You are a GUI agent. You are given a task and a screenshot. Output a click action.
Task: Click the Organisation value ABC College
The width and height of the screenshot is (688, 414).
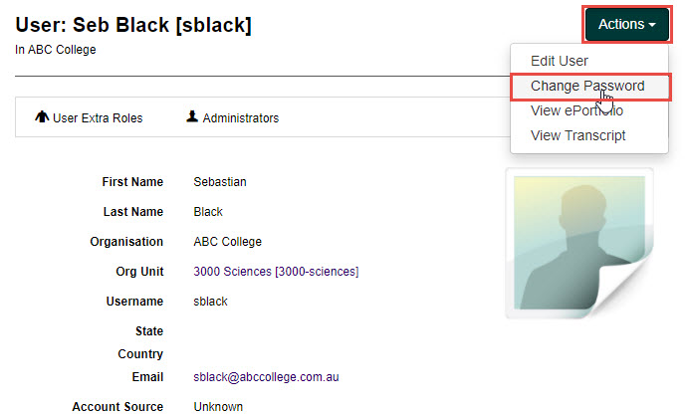point(228,242)
